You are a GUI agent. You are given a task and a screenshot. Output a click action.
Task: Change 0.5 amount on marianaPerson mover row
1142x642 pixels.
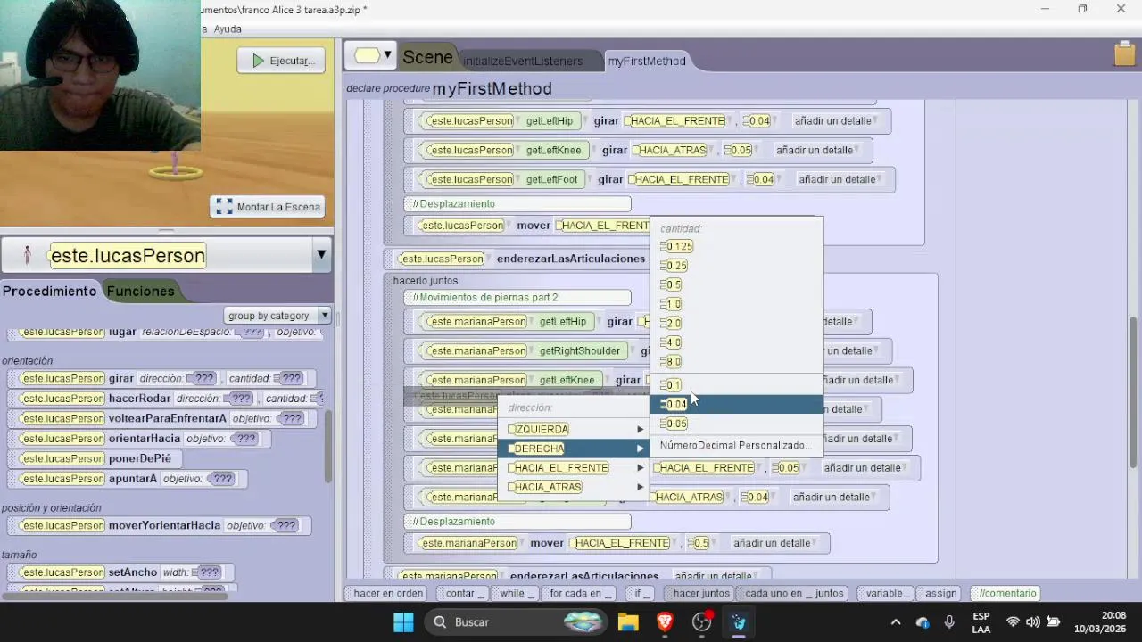699,543
